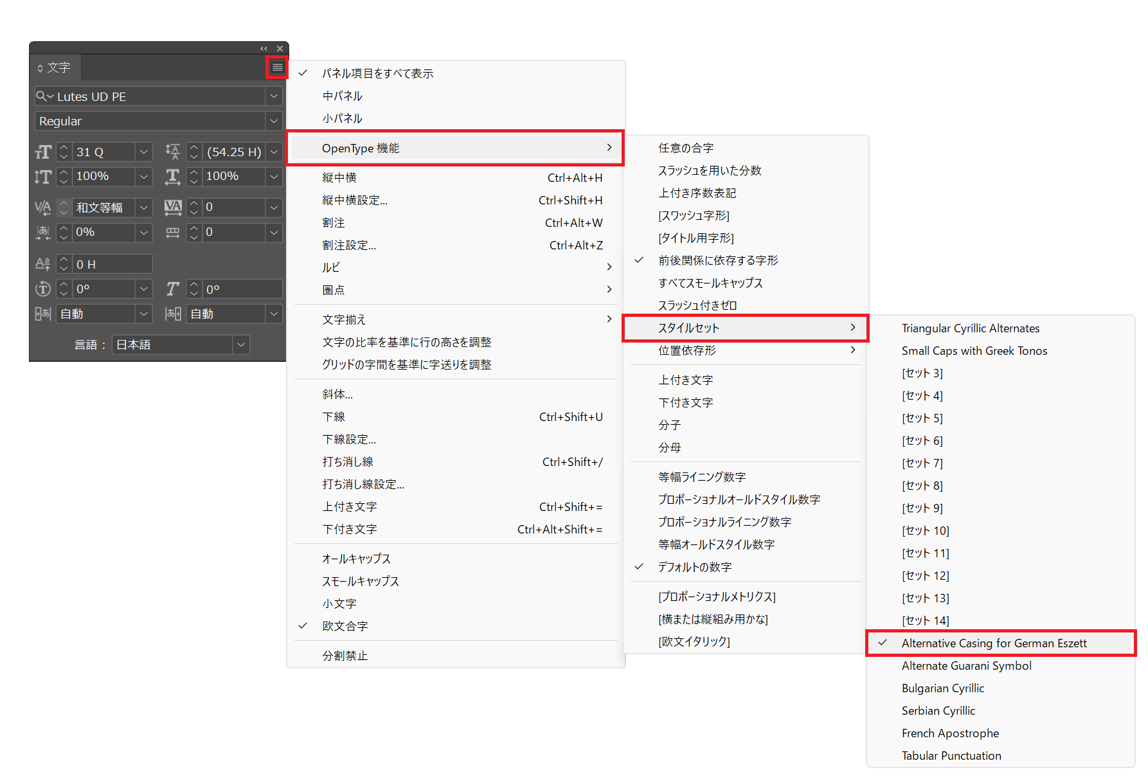Click the baseline shift 0 H field

point(112,264)
